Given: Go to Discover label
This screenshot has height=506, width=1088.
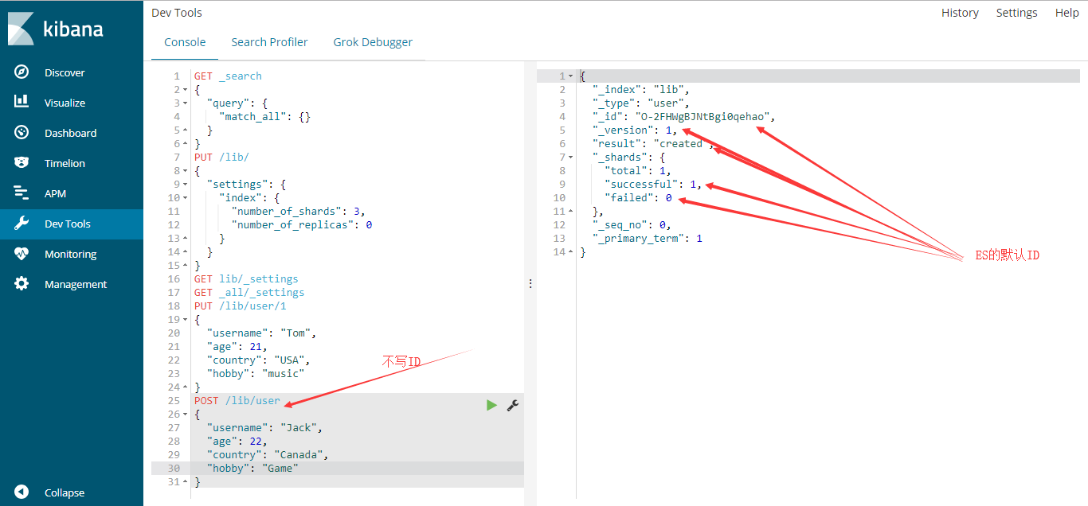Looking at the screenshot, I should pos(65,72).
